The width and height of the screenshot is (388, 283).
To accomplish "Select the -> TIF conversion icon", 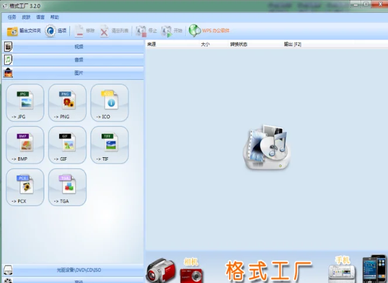I will tap(110, 145).
